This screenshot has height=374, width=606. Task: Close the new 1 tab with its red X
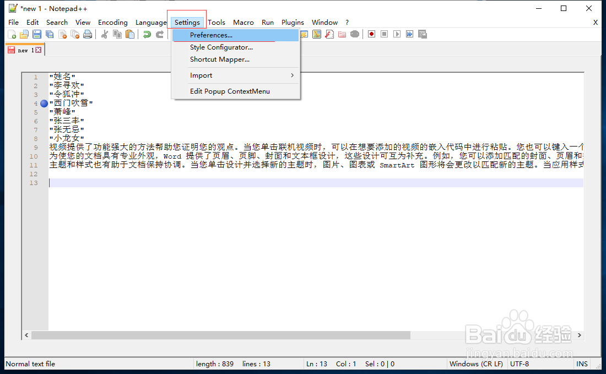click(x=38, y=50)
